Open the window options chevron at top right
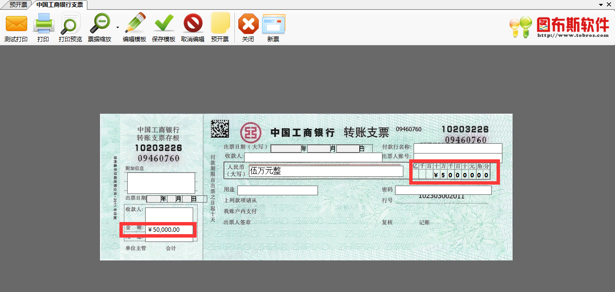Viewport: 615px width, 292px height. tap(600, 4)
